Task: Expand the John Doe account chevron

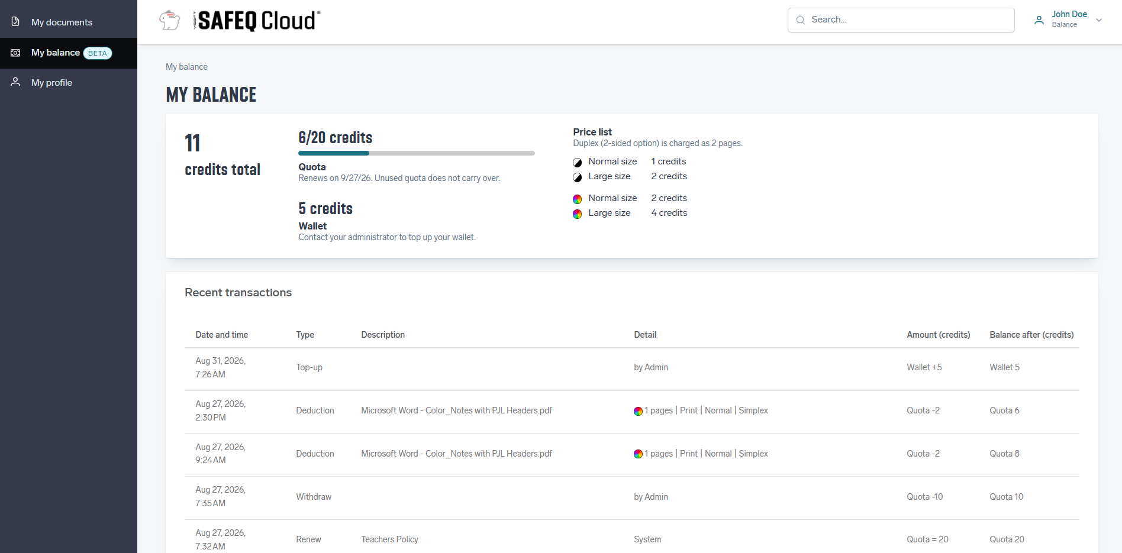Action: point(1099,20)
